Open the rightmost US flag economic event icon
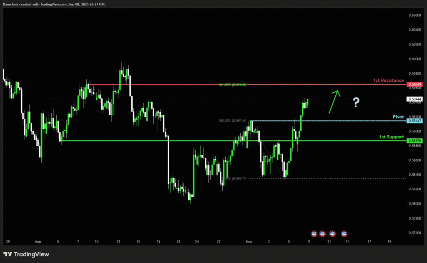 [344, 233]
